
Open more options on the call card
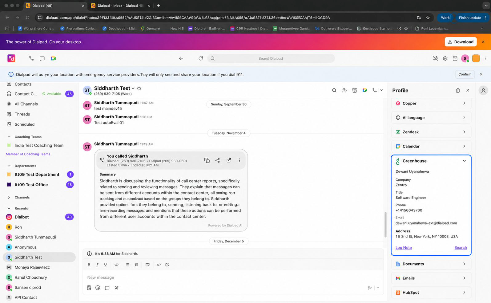pos(239,160)
